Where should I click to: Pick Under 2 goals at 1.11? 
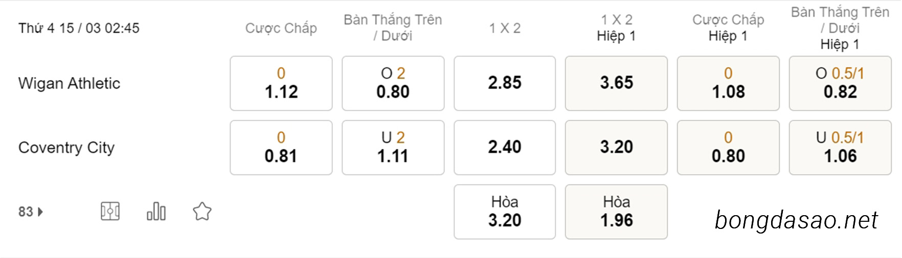[x=393, y=147]
